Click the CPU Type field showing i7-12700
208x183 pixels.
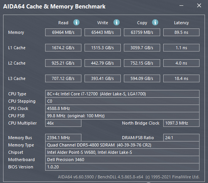(x=122, y=94)
